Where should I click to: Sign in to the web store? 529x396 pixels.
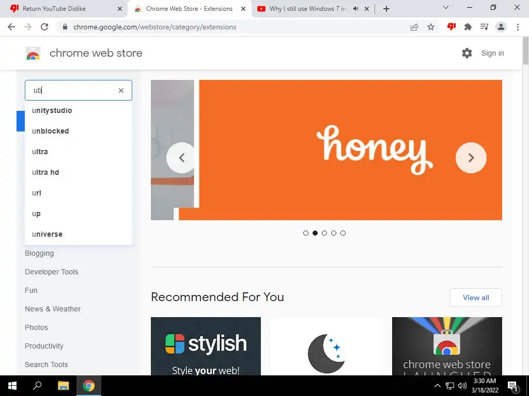tap(492, 53)
